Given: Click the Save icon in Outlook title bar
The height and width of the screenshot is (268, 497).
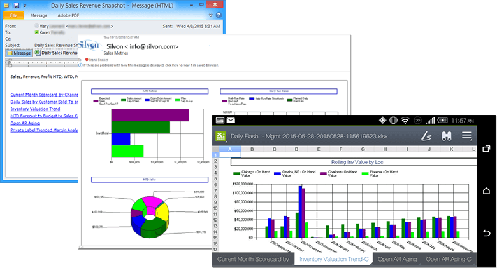Looking at the screenshot, I should coord(17,5).
